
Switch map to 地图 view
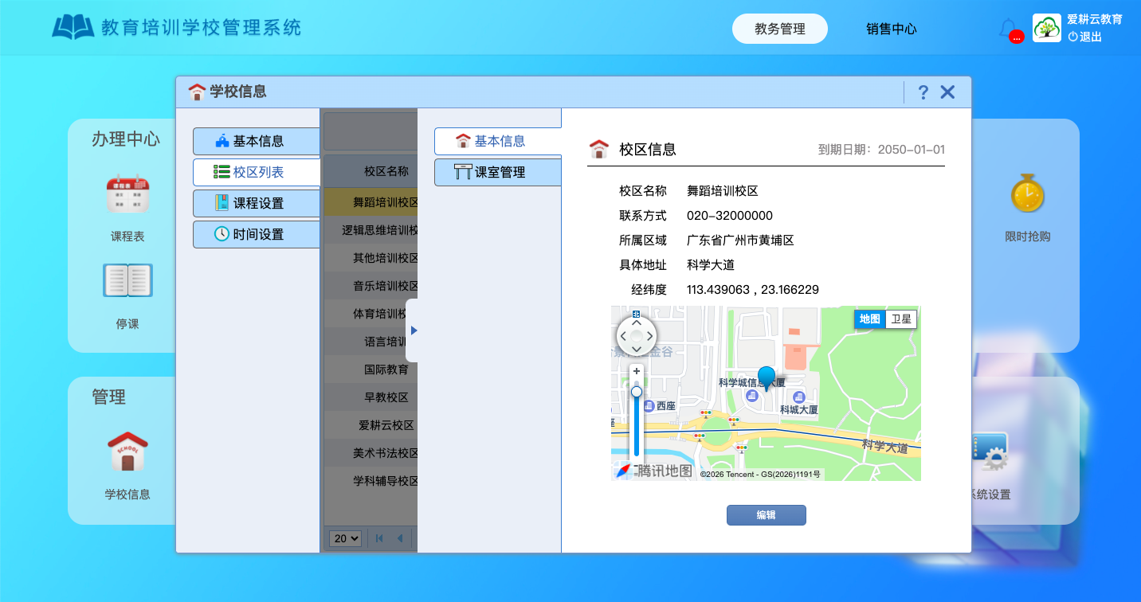870,319
